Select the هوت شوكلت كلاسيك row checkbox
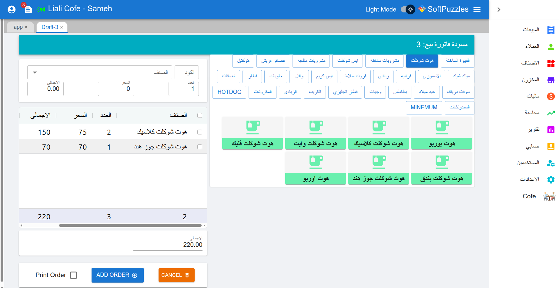Screen dimensions: 559x288 (x=200, y=132)
